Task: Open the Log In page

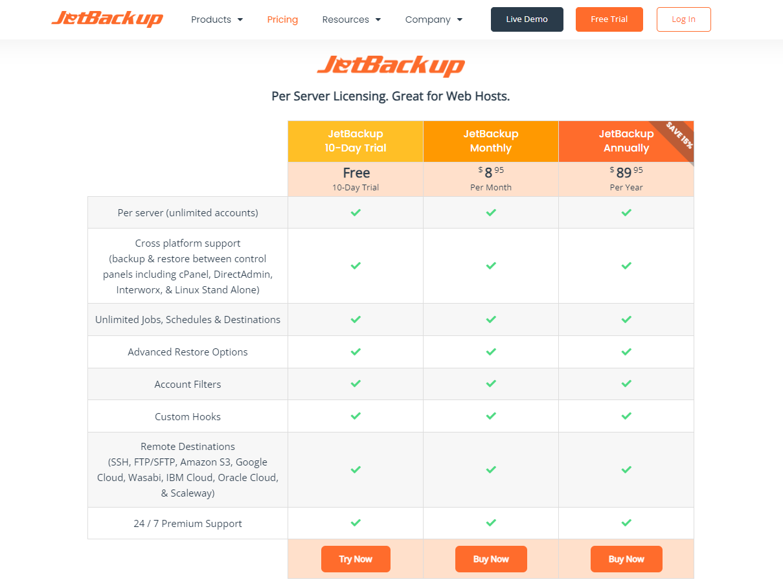Action: [x=683, y=19]
